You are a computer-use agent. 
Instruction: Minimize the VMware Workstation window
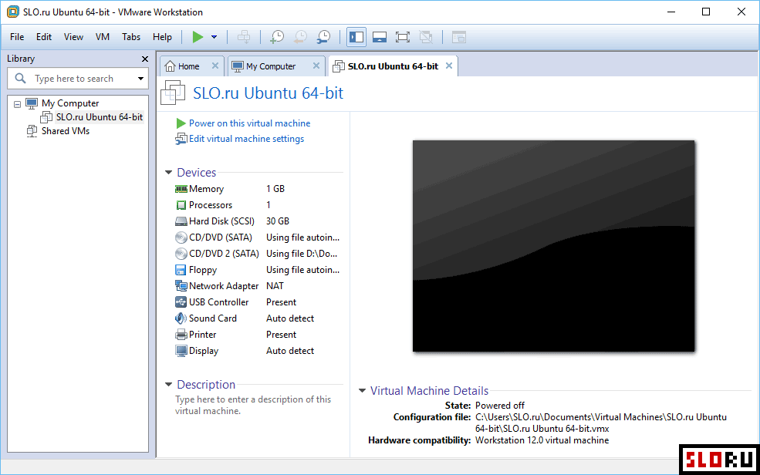coord(671,12)
